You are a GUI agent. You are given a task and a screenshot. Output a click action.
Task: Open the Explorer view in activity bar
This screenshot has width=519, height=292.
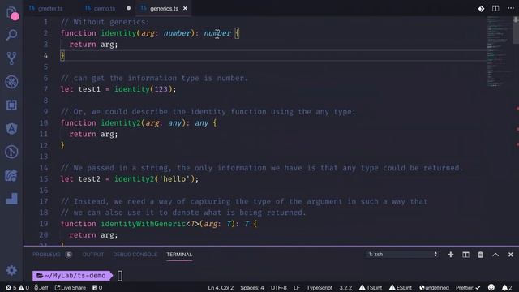coord(12,13)
